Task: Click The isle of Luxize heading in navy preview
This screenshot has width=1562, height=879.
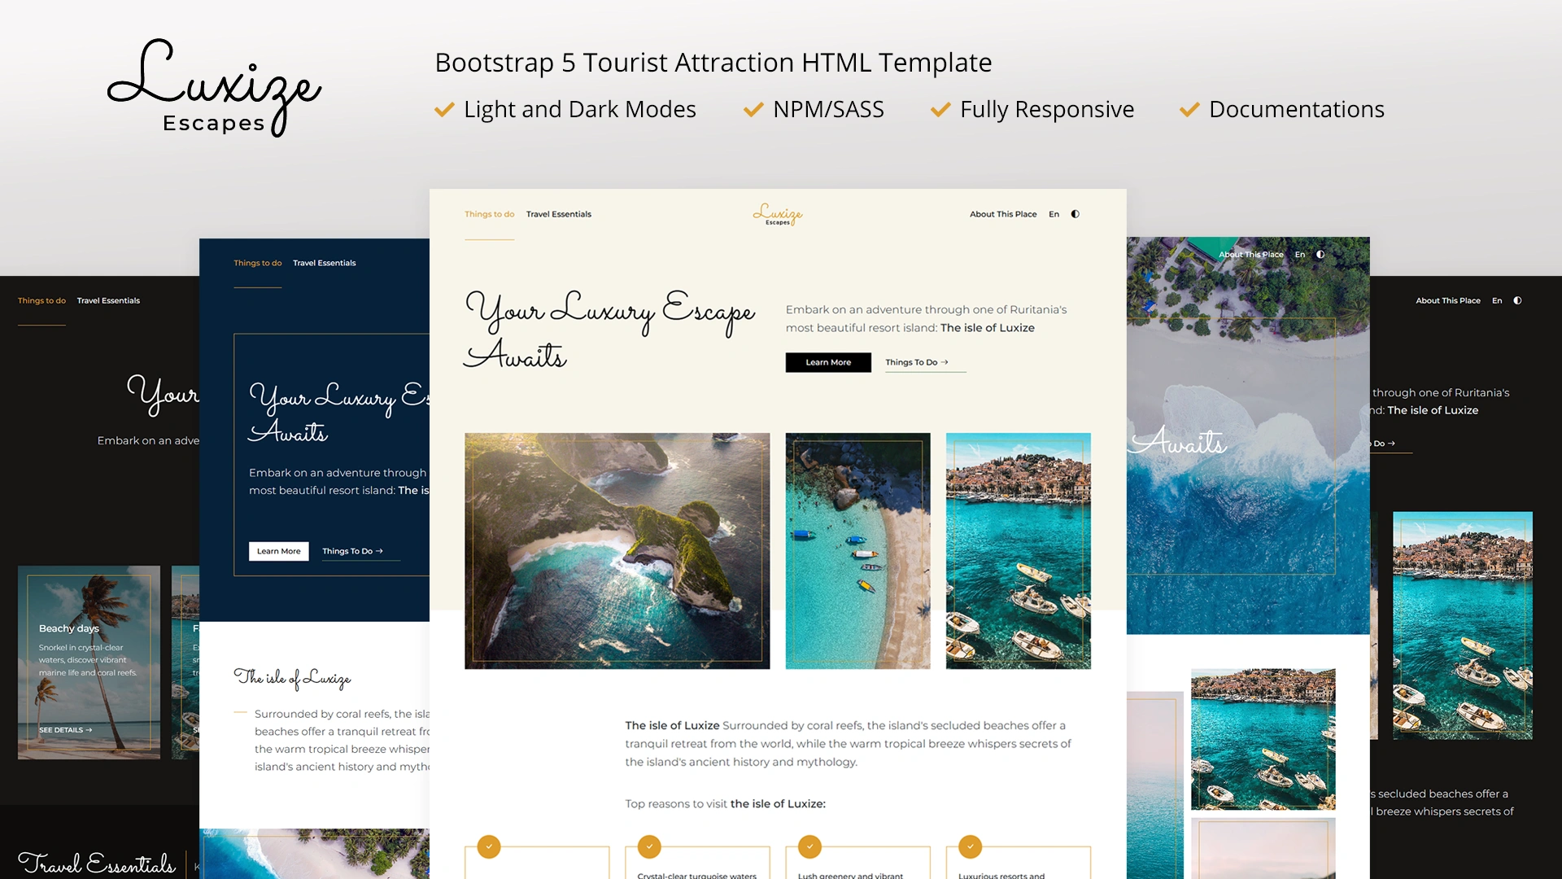Action: coord(292,678)
